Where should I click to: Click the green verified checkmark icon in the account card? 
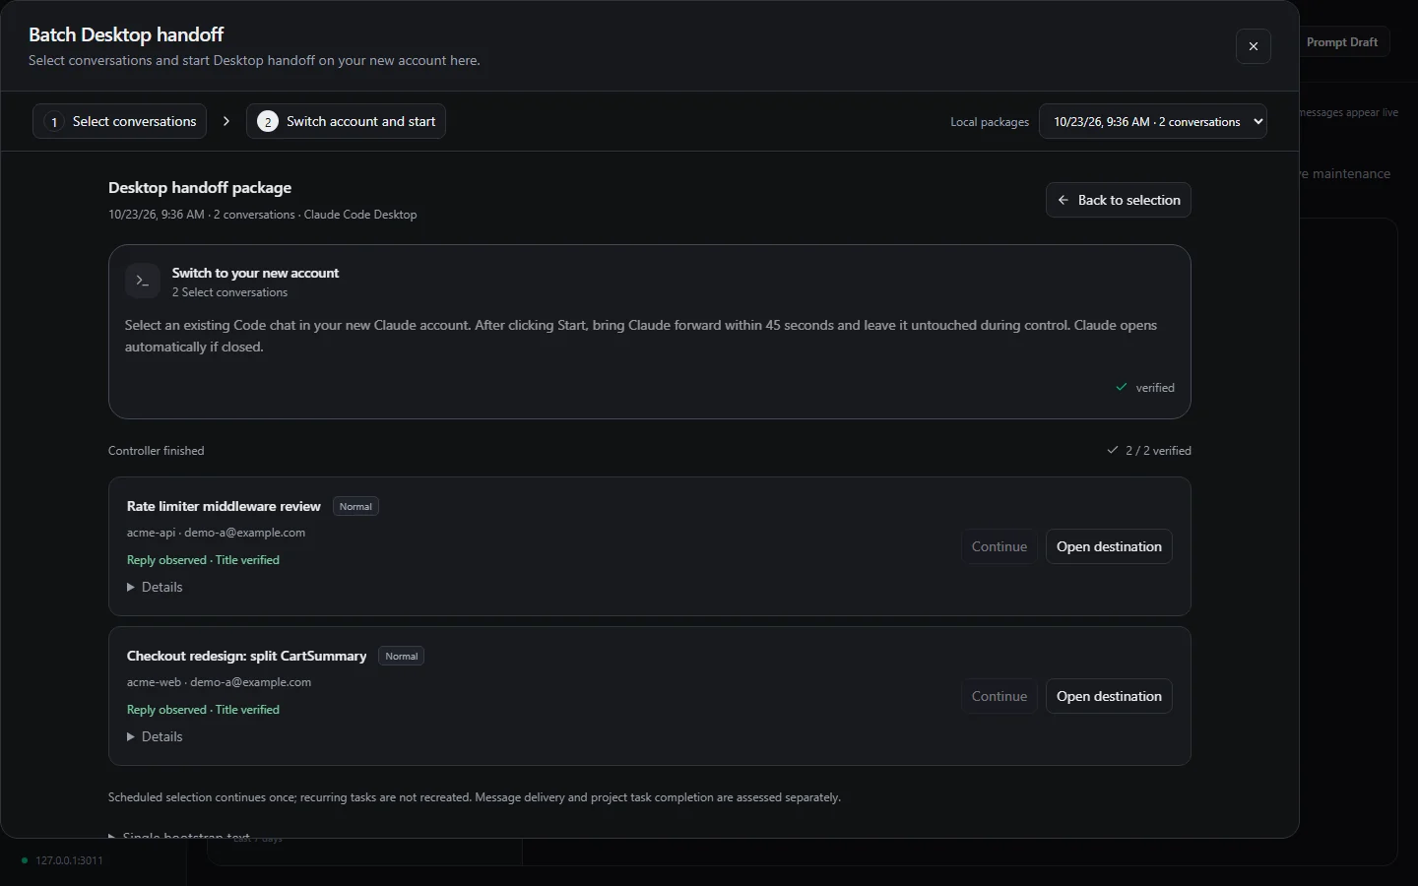(x=1121, y=387)
